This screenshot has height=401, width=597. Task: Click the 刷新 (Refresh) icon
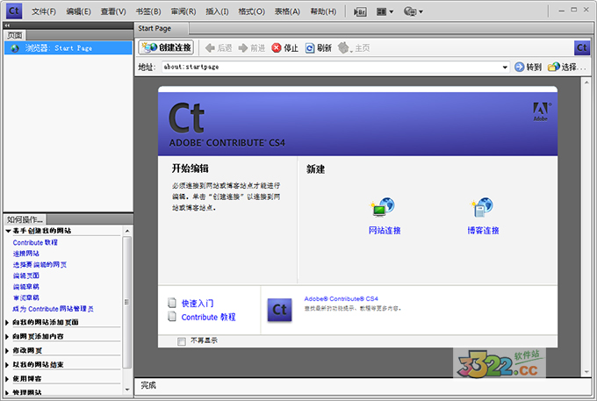(x=310, y=48)
